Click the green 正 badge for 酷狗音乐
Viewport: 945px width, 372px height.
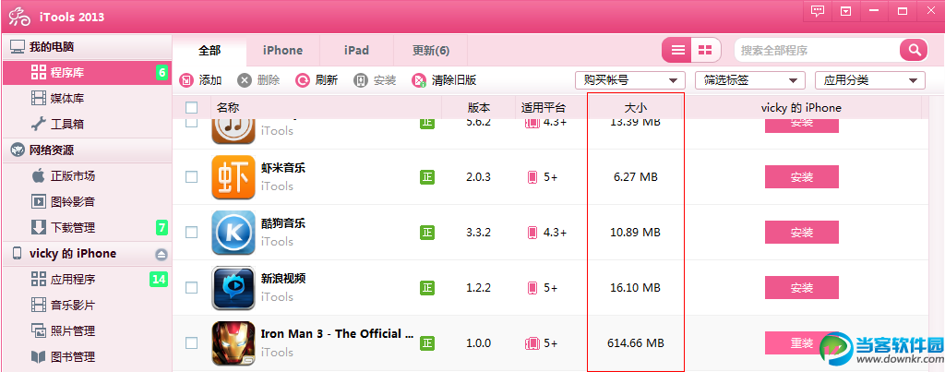tap(427, 233)
